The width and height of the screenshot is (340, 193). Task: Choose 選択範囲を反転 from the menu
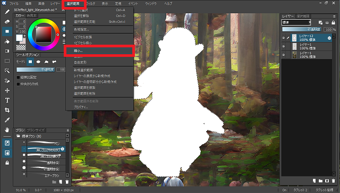point(84,22)
